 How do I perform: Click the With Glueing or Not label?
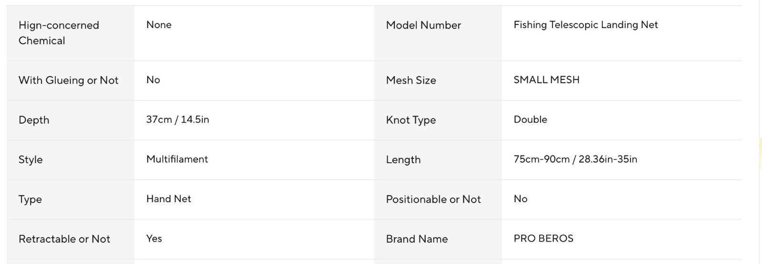pos(68,80)
